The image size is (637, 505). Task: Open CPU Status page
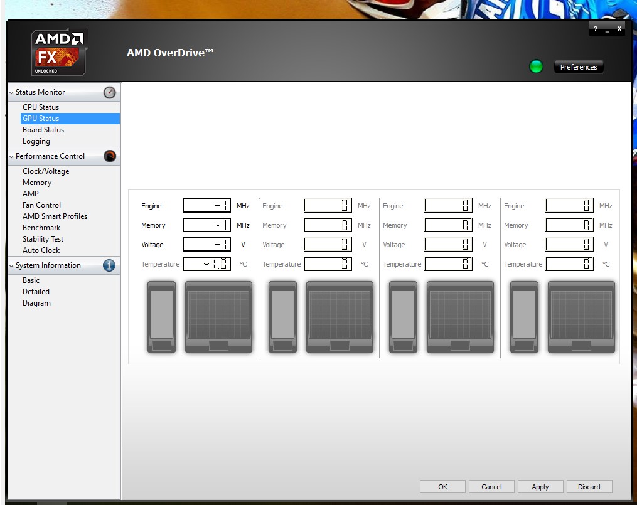pos(41,107)
